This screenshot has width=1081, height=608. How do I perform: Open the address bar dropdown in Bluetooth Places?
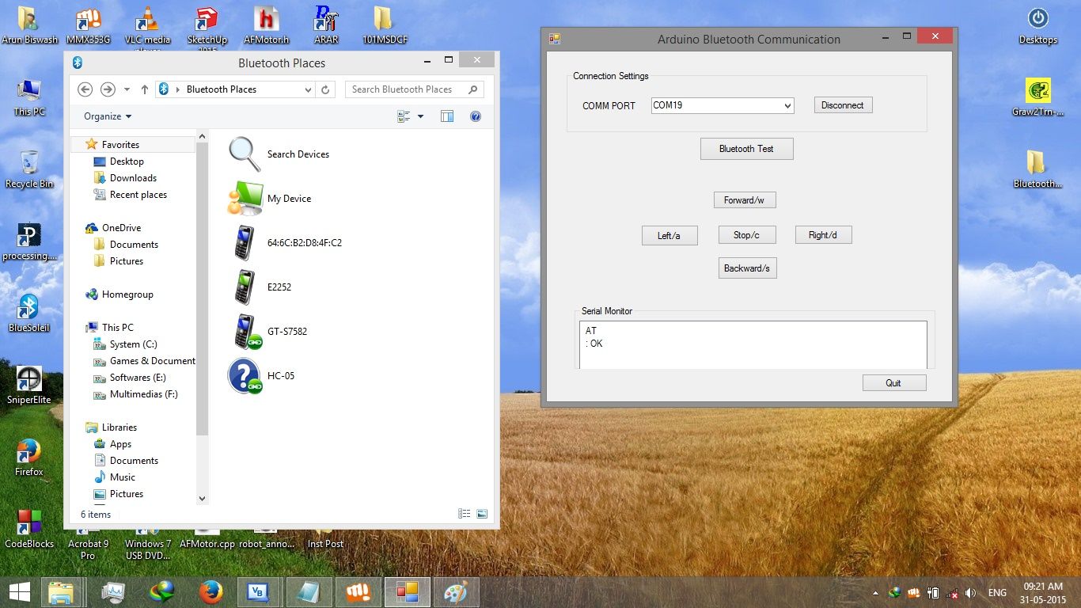[309, 89]
